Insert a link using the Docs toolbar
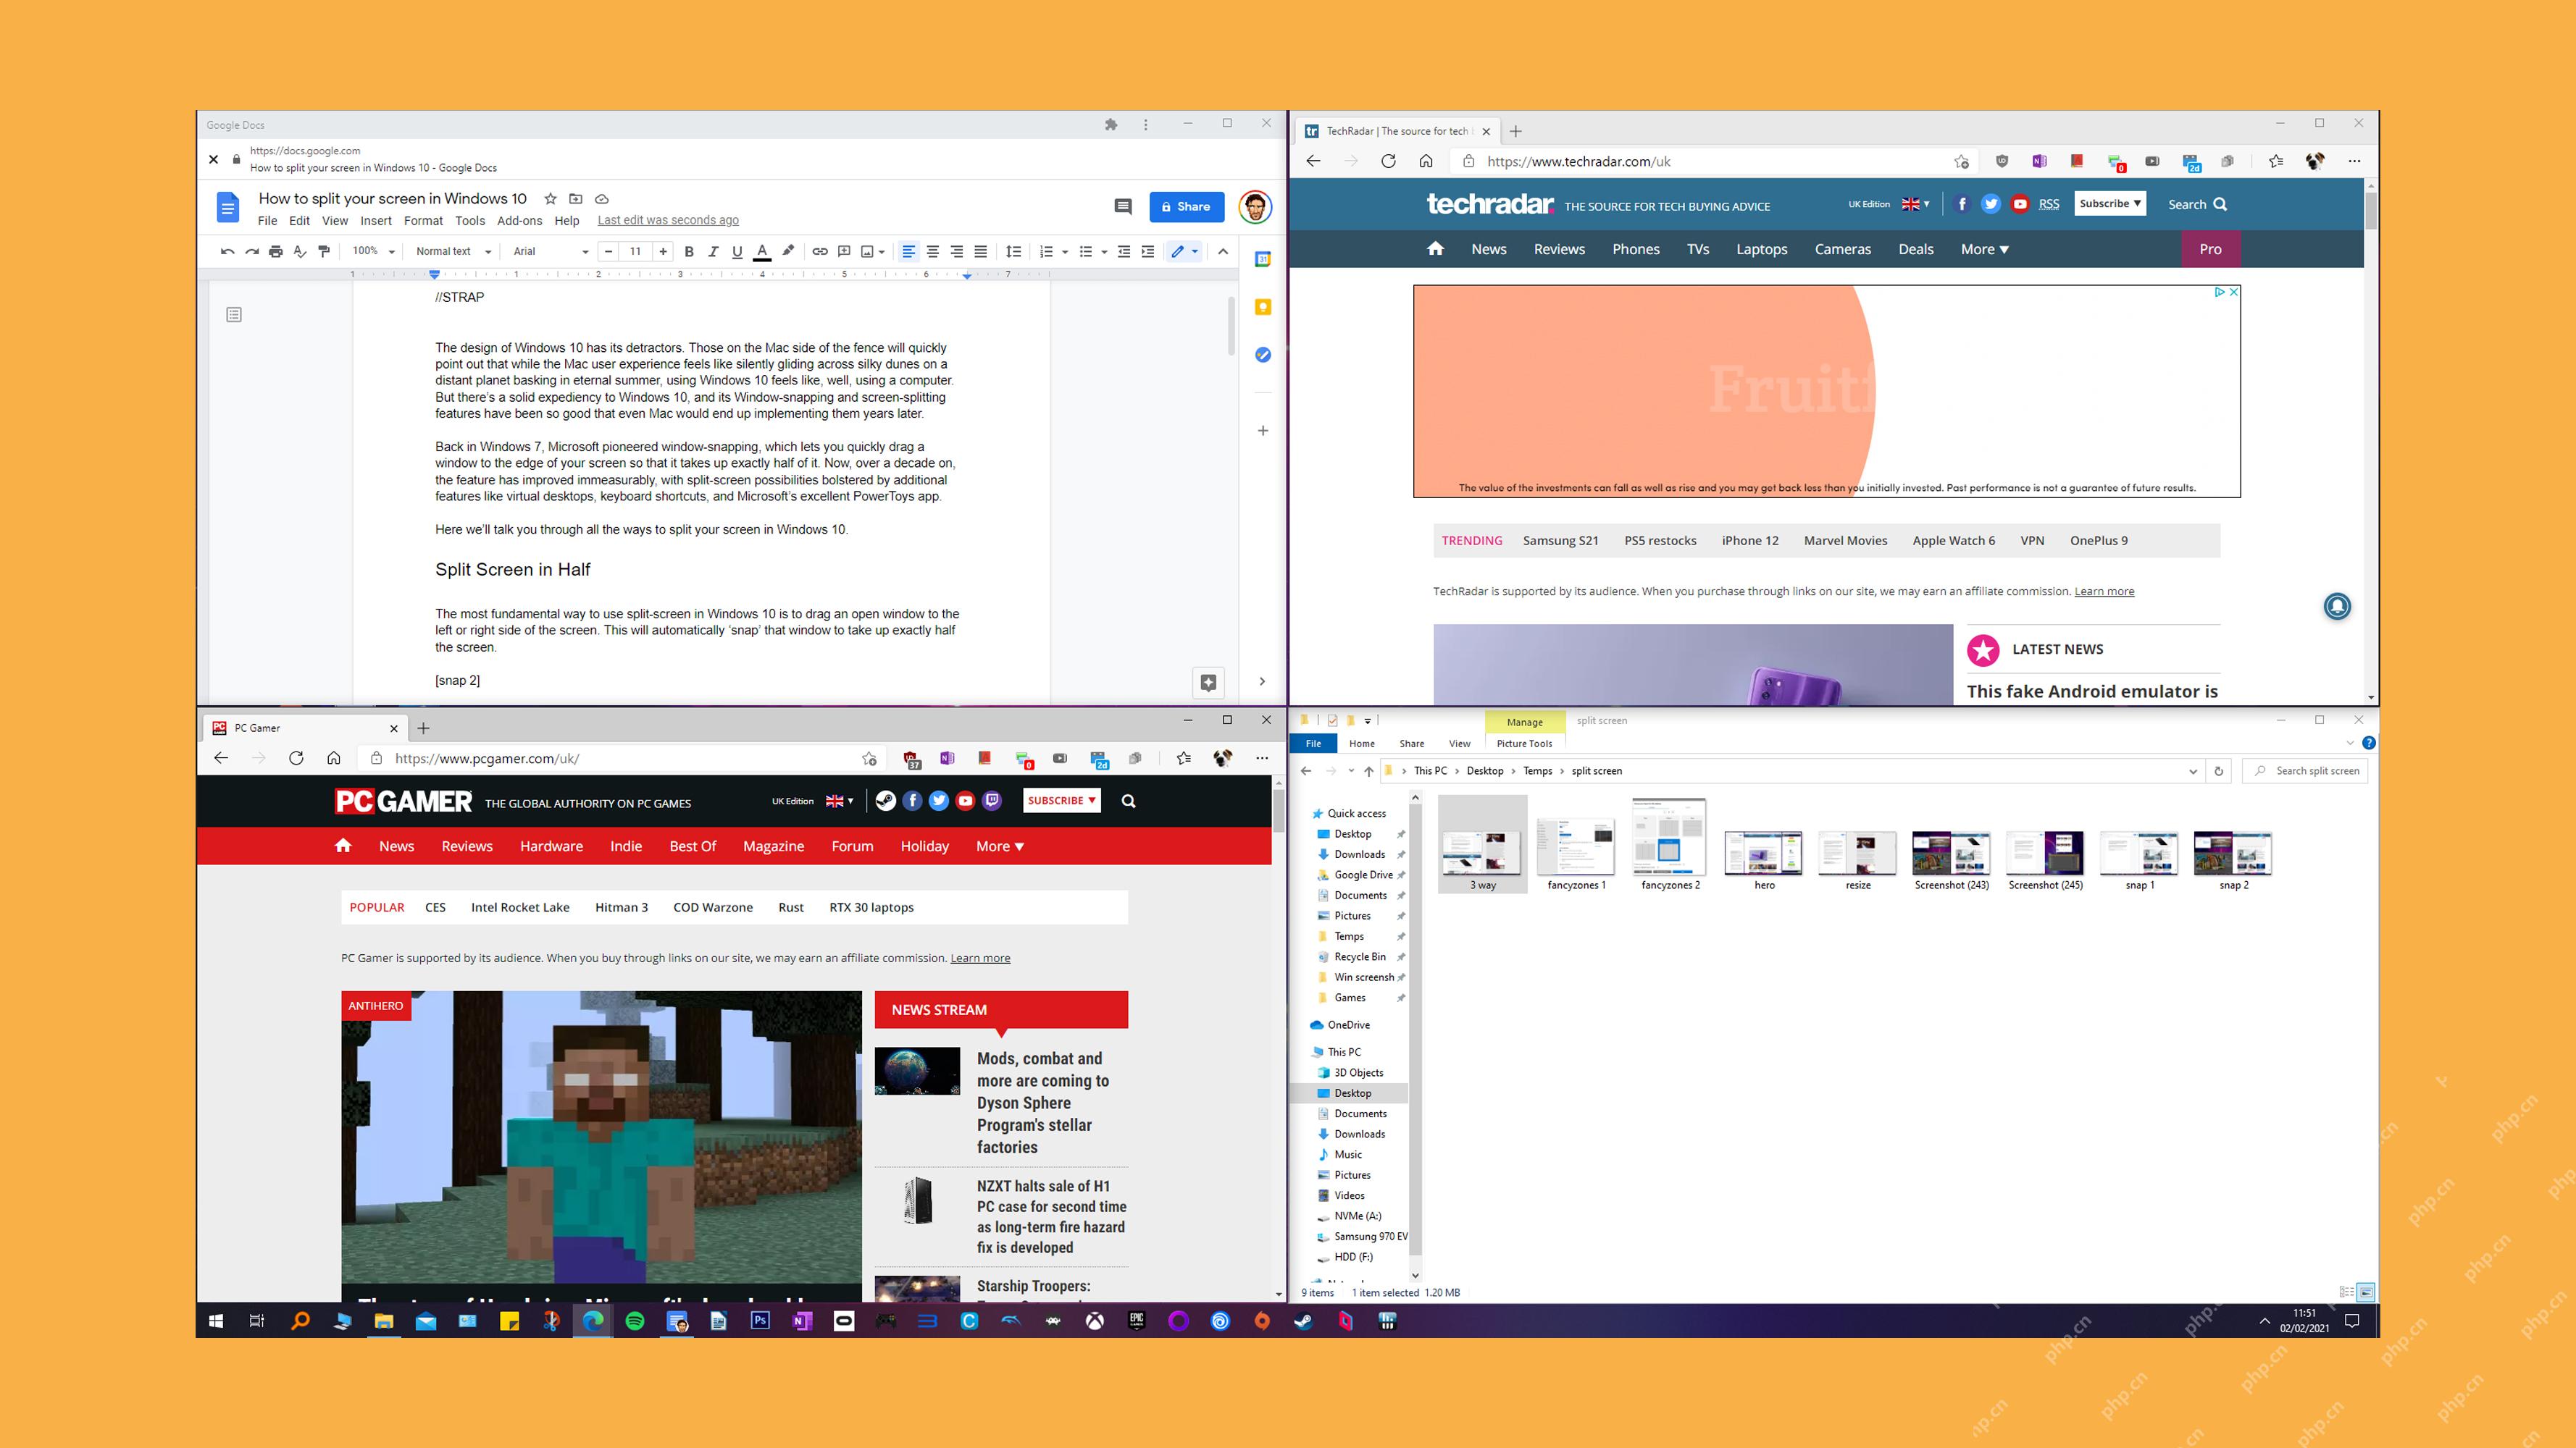This screenshot has width=2576, height=1448. (x=819, y=252)
